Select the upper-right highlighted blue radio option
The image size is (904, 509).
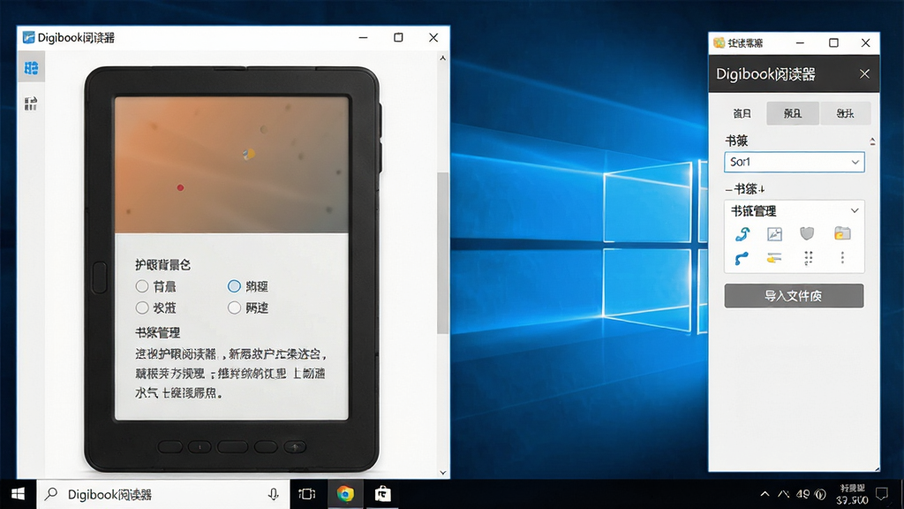coord(234,286)
